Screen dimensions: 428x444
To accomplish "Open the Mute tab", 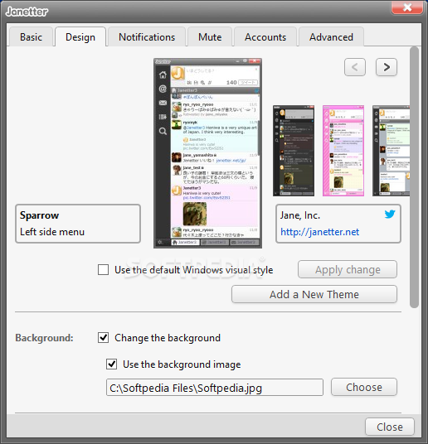I will 210,37.
